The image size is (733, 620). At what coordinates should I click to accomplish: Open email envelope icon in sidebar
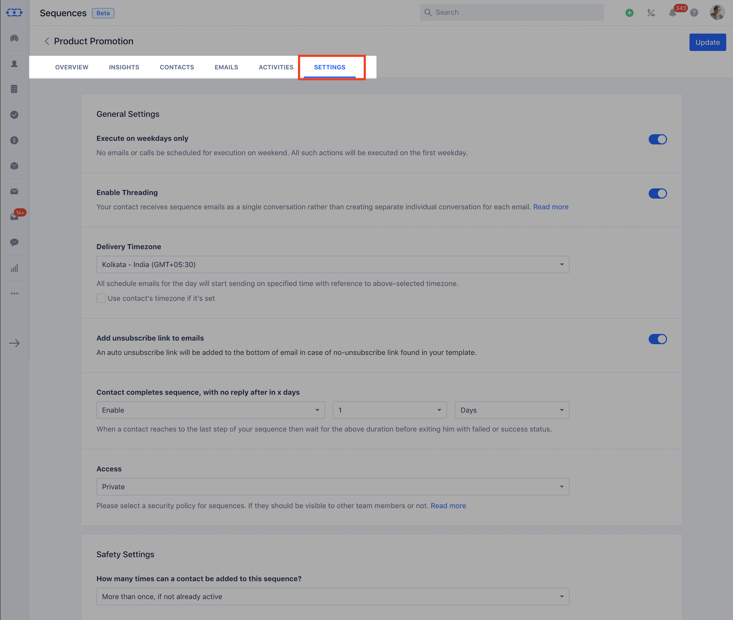(14, 191)
